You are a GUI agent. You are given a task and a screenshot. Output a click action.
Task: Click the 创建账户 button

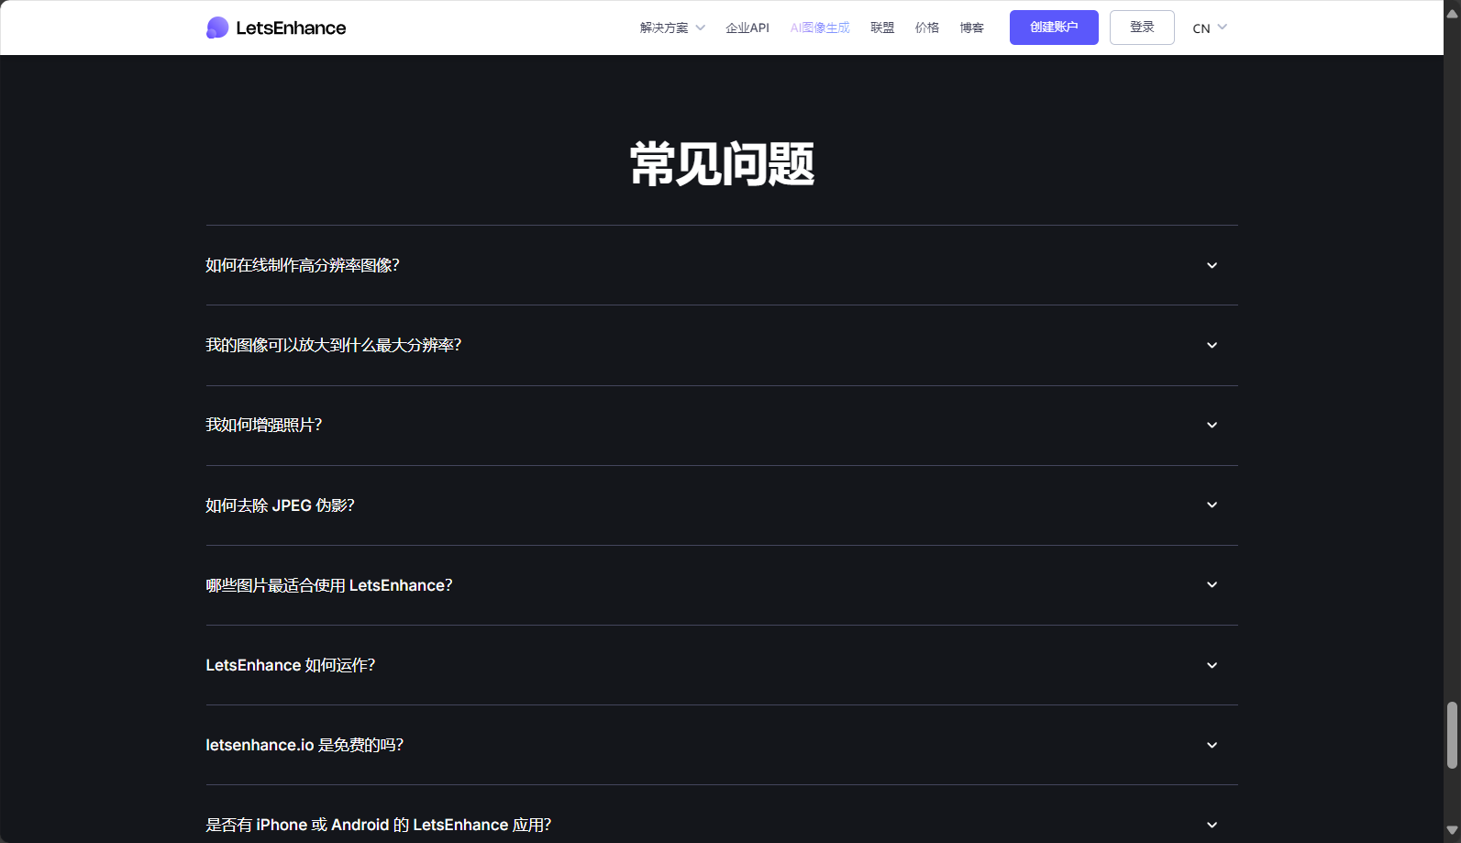coord(1054,28)
